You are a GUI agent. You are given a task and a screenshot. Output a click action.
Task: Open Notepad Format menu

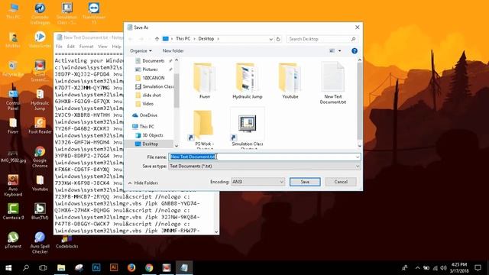point(86,47)
